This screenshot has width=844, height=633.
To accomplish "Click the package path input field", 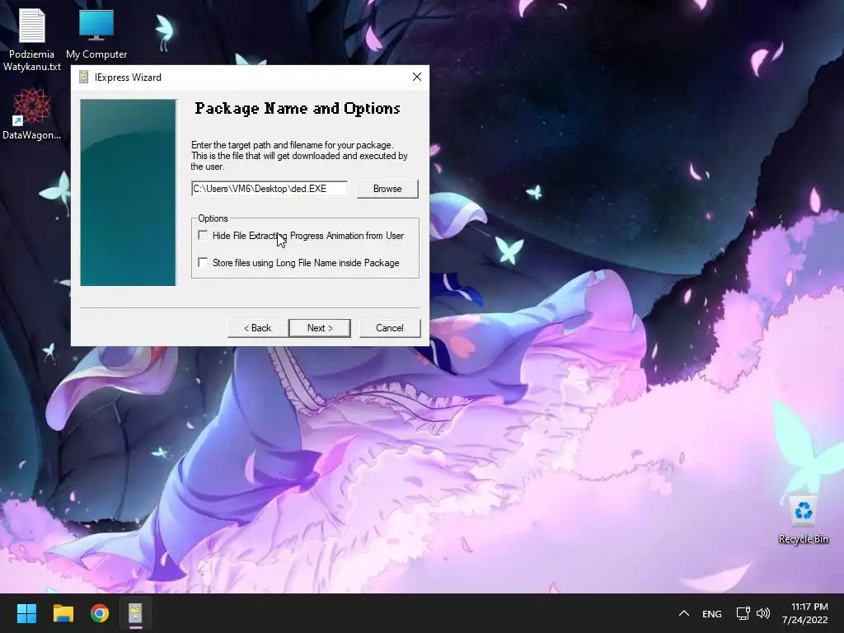I will pyautogui.click(x=270, y=189).
